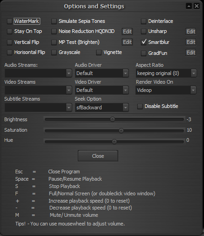This screenshot has height=236, width=204.
Task: Expand the Render Video On list
Action: click(x=166, y=90)
